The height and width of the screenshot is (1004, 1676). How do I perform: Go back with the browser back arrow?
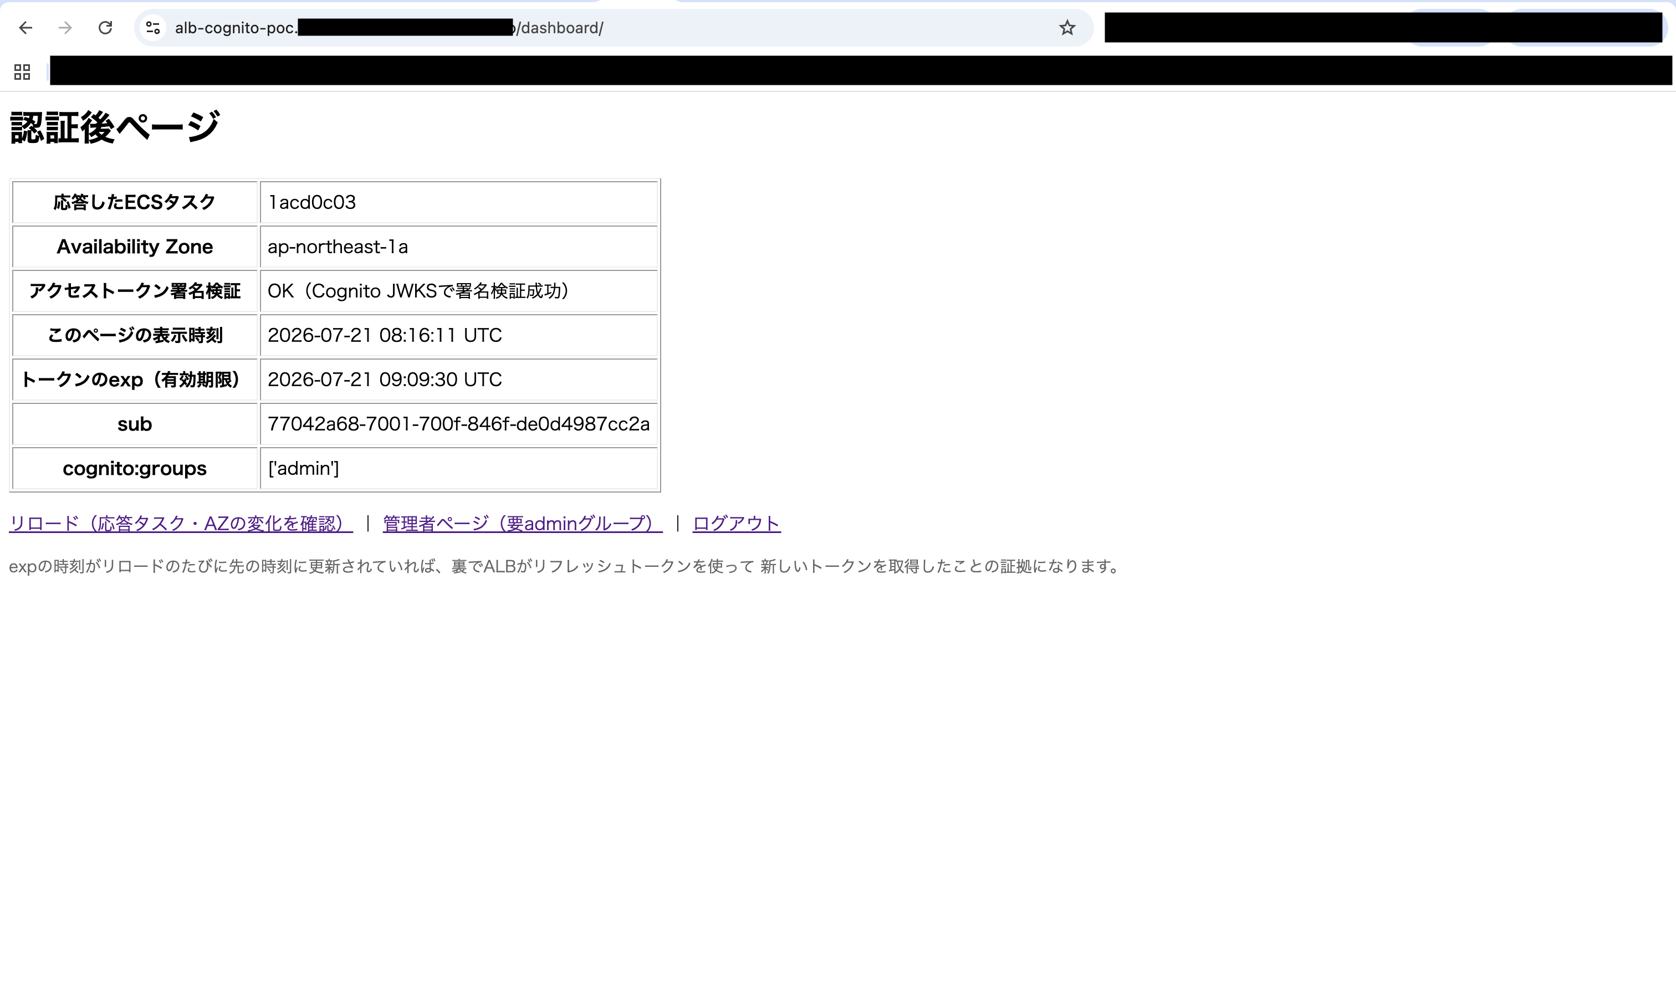25,28
